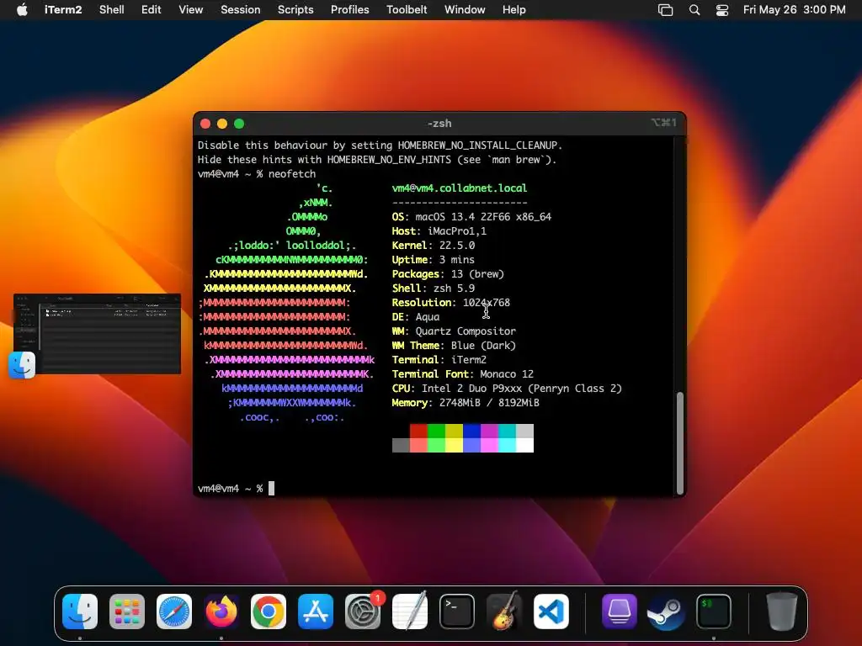Open Terminal app in the Dock
862x646 pixels.
[457, 611]
